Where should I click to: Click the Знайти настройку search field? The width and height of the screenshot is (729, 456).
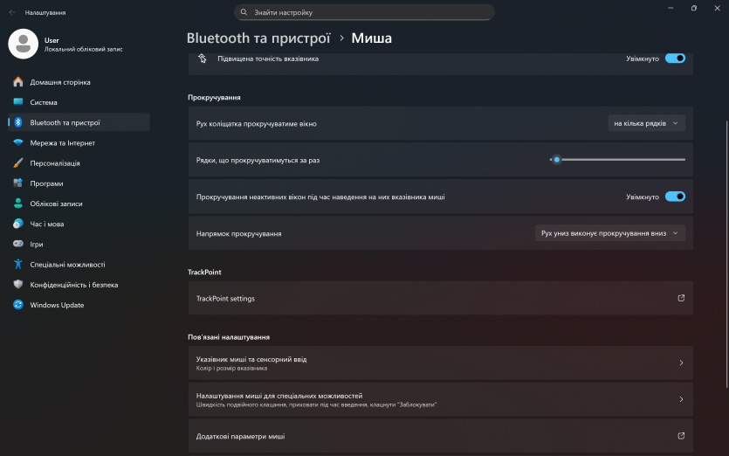(367, 13)
